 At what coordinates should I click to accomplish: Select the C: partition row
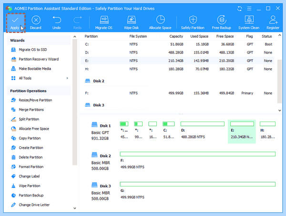pos(177,44)
